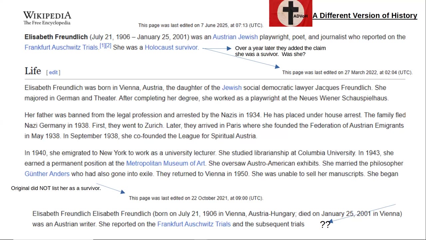Click the 'edit' link beside Life heading
The image size is (426, 240).
click(53, 72)
